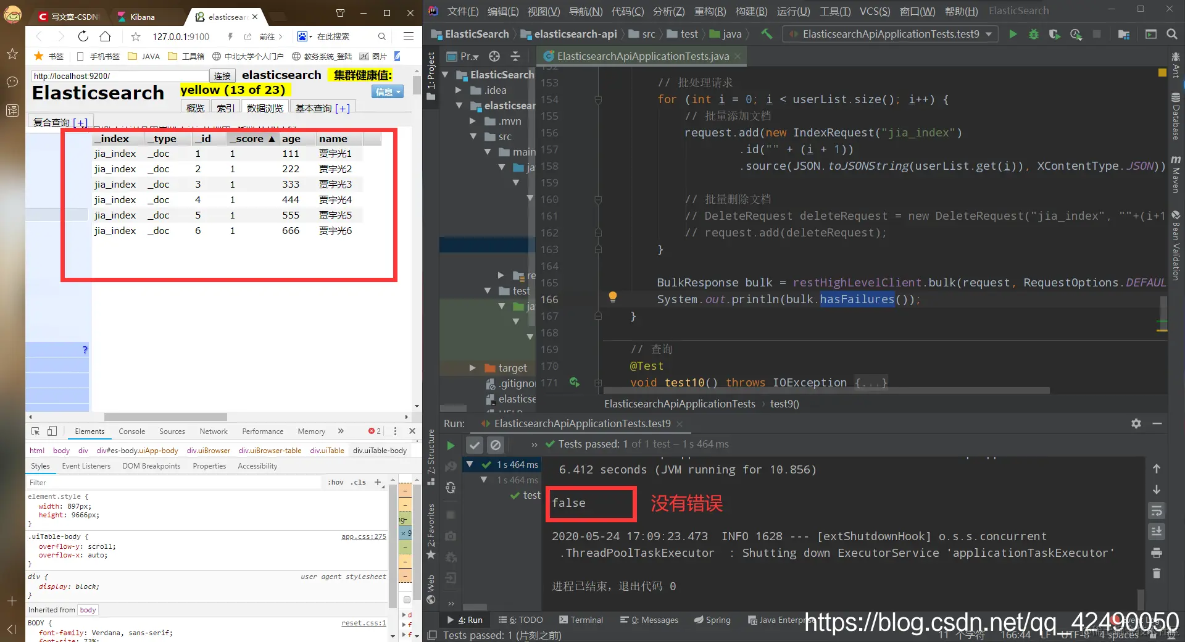
Task: Run the test9 configuration with green play
Action: [x=1013, y=35]
